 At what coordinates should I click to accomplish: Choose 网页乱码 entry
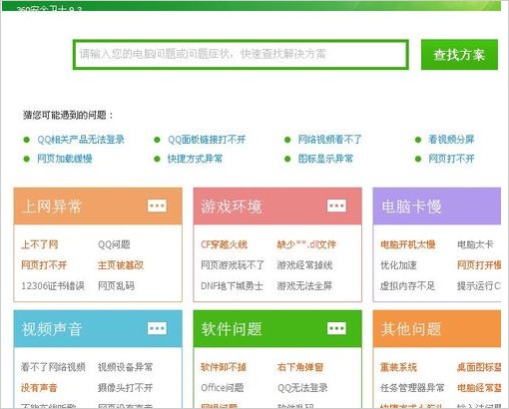116,285
